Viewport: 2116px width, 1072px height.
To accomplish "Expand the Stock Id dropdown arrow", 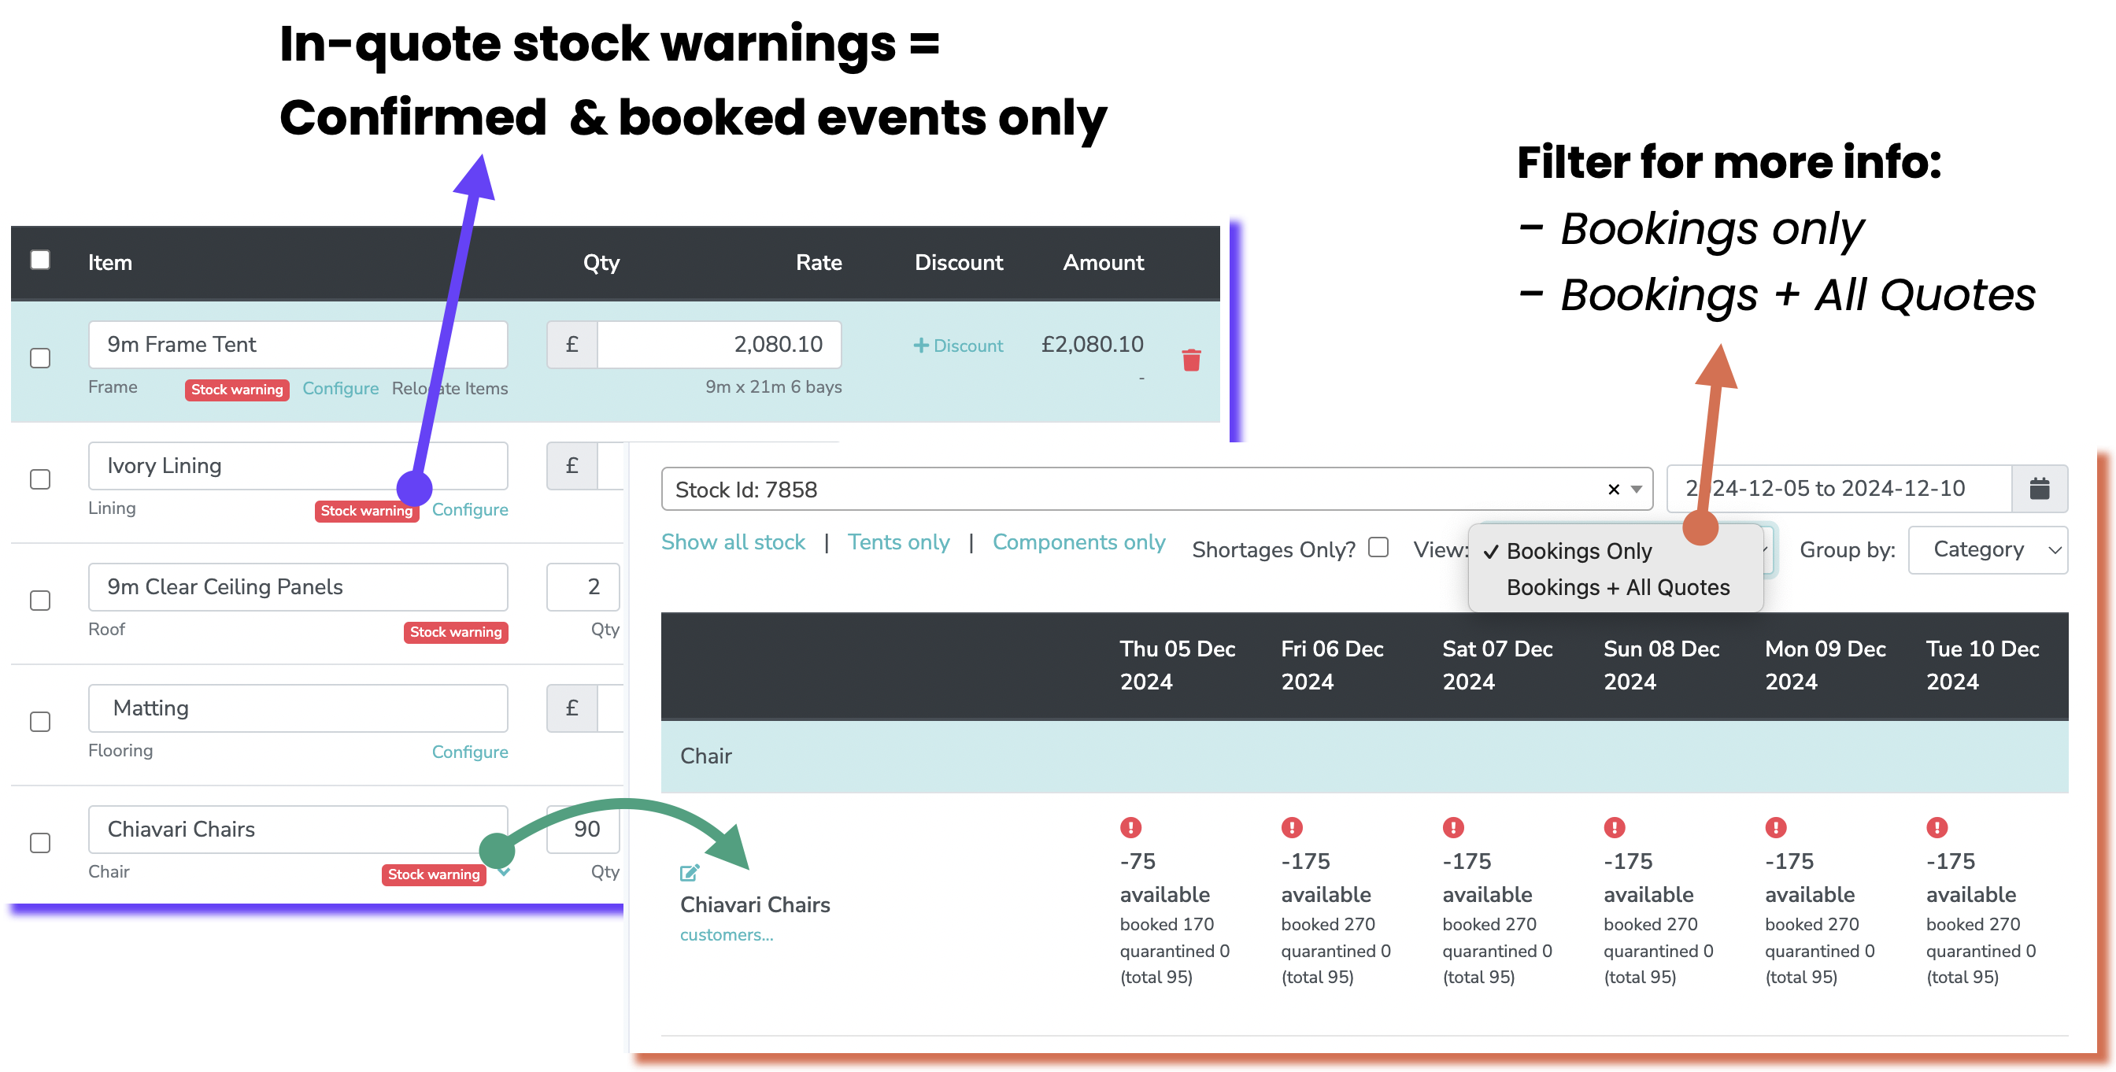I will click(x=1637, y=490).
